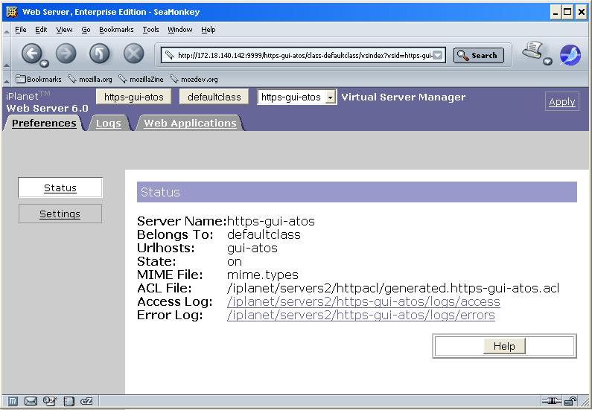Select Settings in the sidebar
The width and height of the screenshot is (592, 410).
60,214
